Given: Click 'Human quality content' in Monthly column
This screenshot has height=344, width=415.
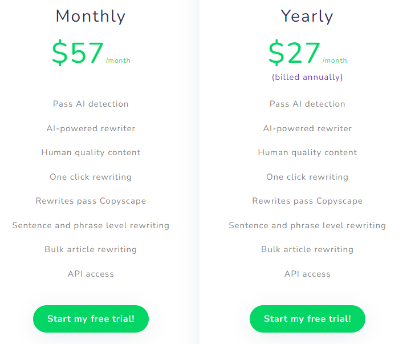Looking at the screenshot, I should [x=91, y=152].
